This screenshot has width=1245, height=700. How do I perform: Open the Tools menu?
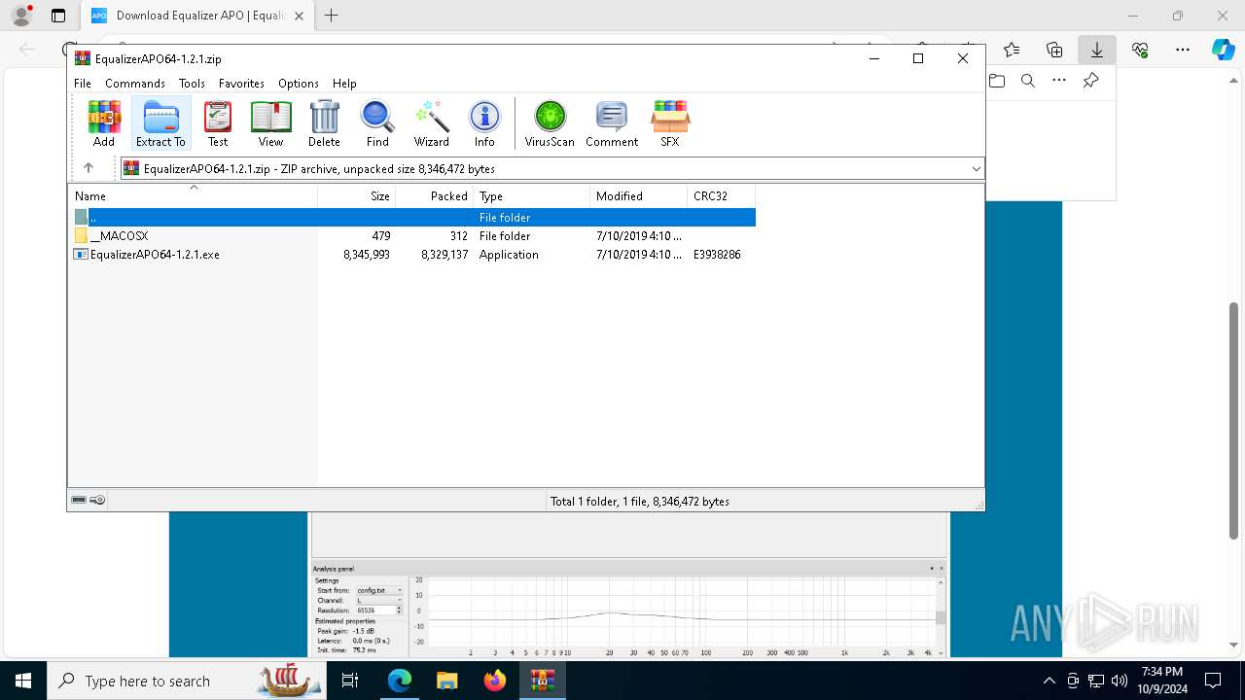[x=192, y=84]
